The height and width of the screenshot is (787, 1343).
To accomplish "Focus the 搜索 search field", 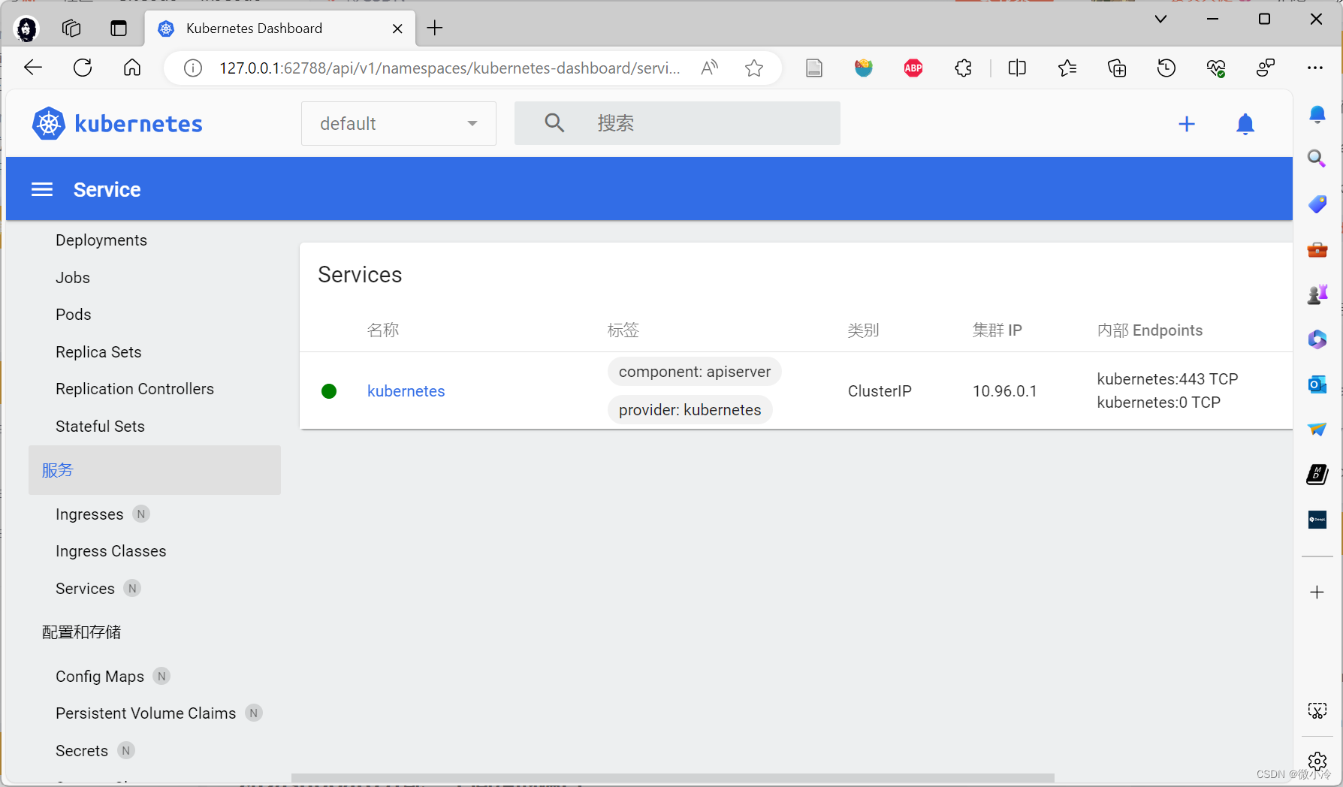I will coord(678,123).
